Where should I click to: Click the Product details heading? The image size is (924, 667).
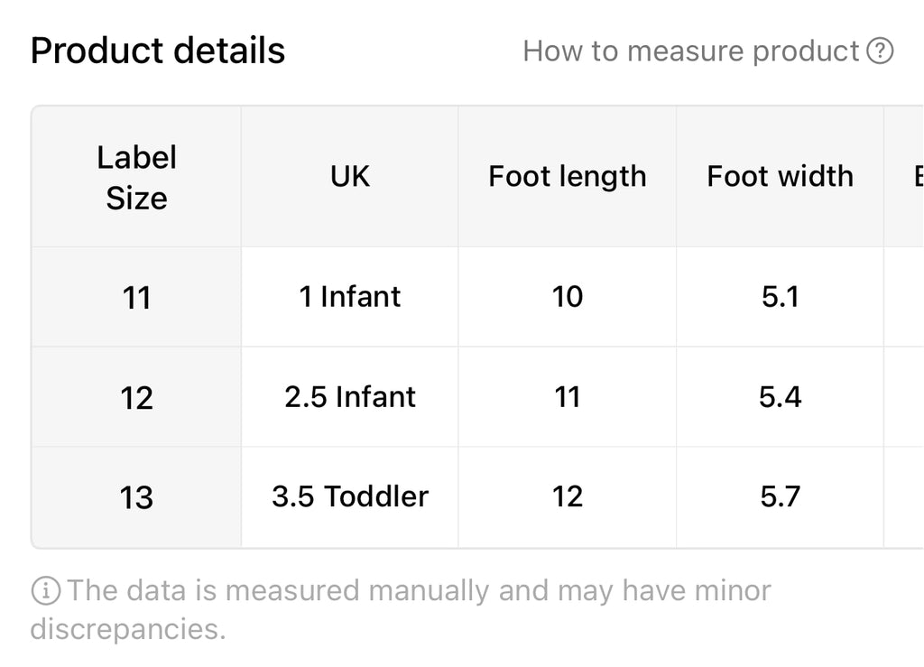(158, 50)
